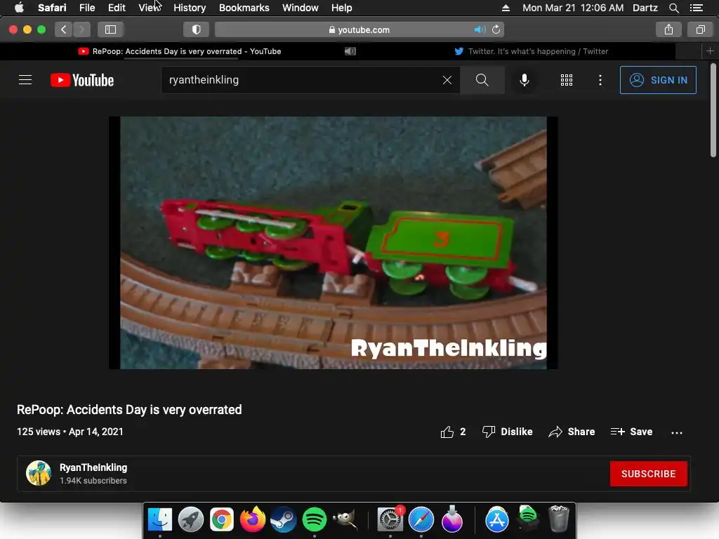Click on the video player
The height and width of the screenshot is (539, 719).
click(x=334, y=242)
